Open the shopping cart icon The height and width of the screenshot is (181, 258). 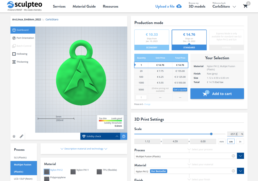(x=245, y=6)
